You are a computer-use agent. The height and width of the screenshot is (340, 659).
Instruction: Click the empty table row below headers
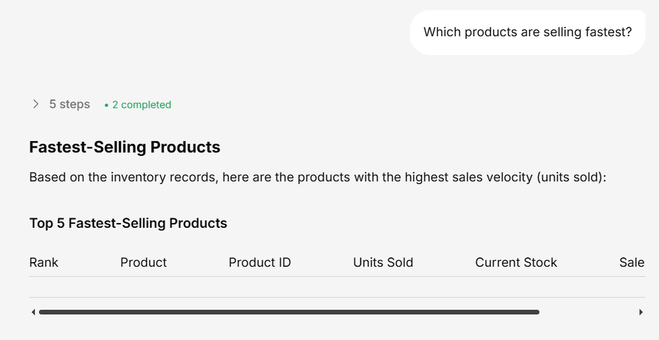pyautogui.click(x=336, y=287)
